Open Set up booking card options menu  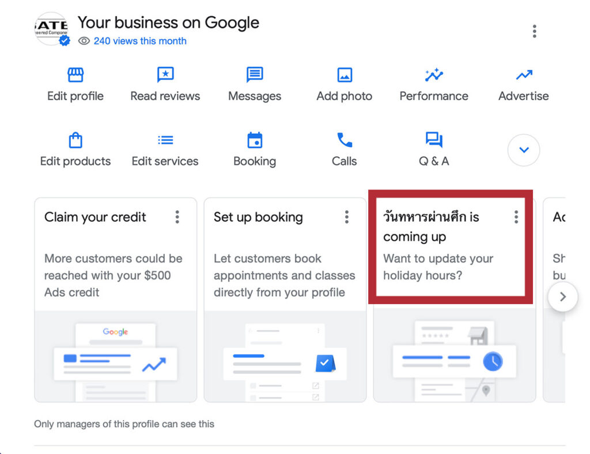click(x=347, y=217)
